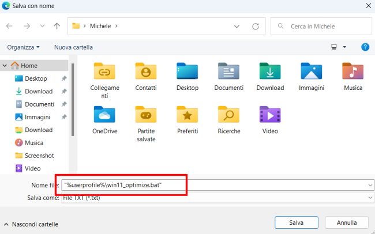Click folder icon in address bar

76,26
